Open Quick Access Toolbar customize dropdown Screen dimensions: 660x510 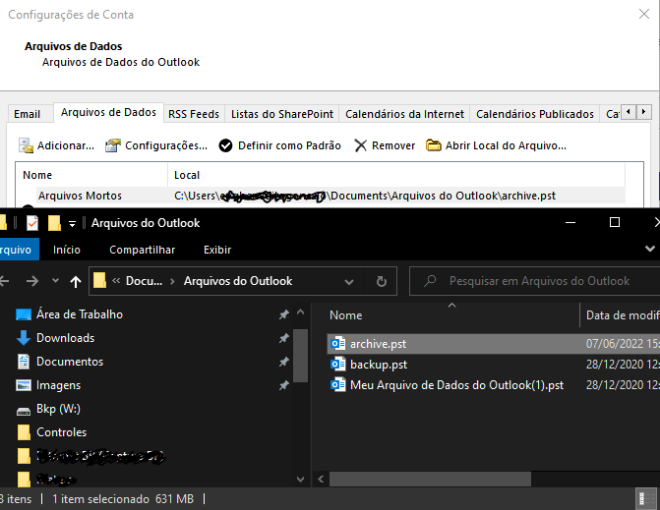click(73, 224)
